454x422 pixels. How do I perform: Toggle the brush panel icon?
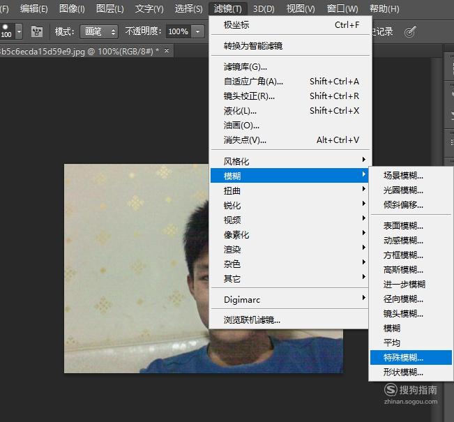tap(37, 31)
